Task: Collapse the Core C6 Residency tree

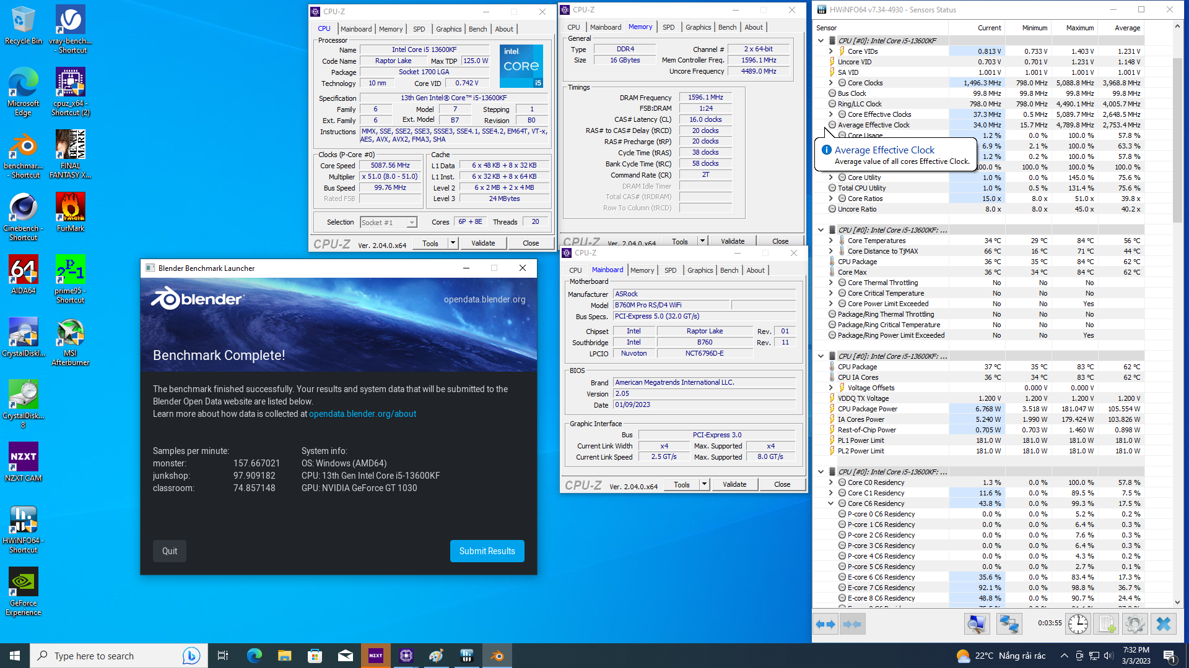Action: pos(831,503)
